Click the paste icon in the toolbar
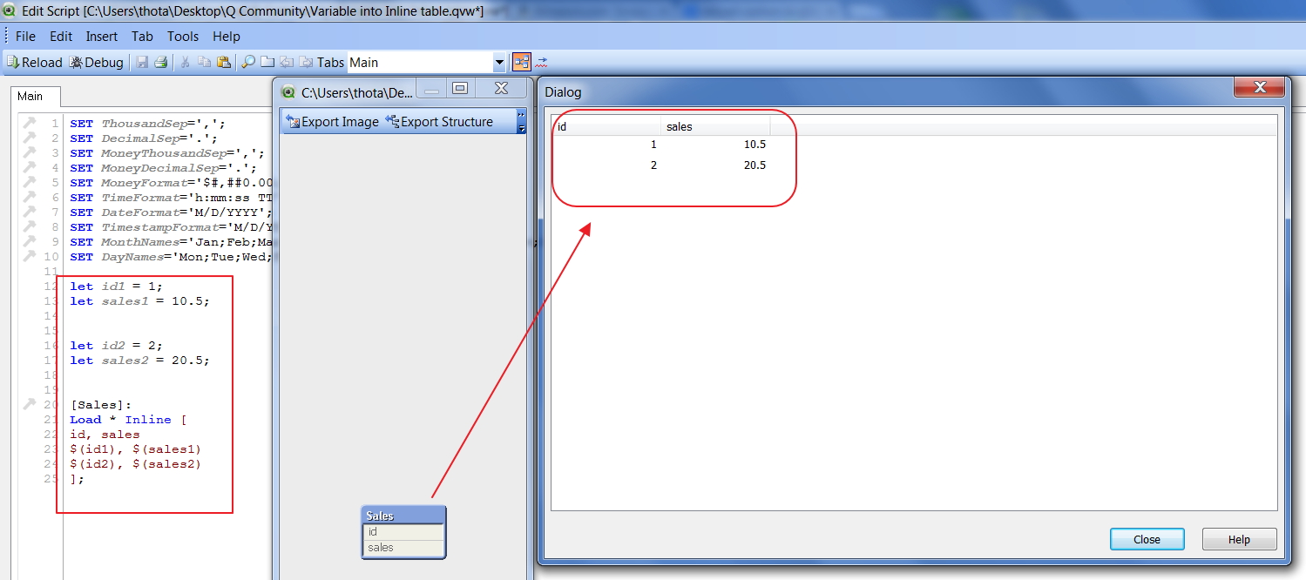 [222, 62]
